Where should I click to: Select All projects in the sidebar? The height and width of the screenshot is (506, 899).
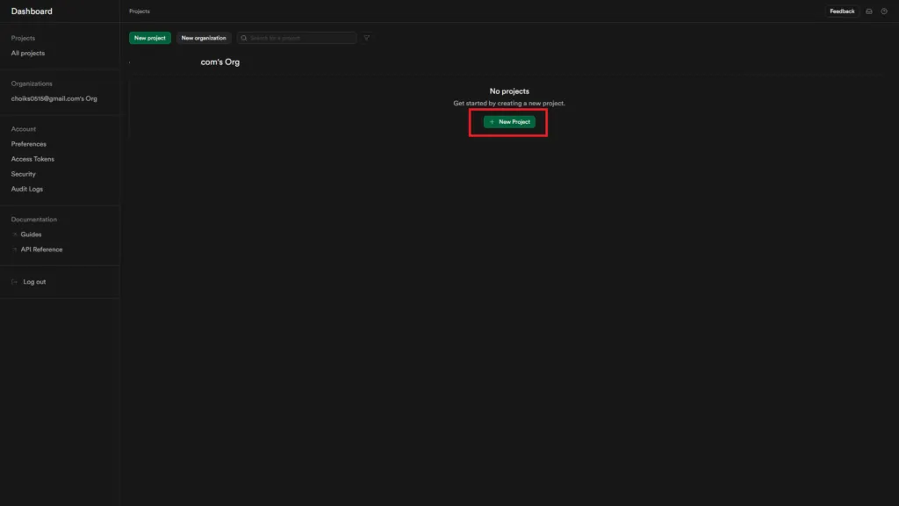click(x=27, y=53)
